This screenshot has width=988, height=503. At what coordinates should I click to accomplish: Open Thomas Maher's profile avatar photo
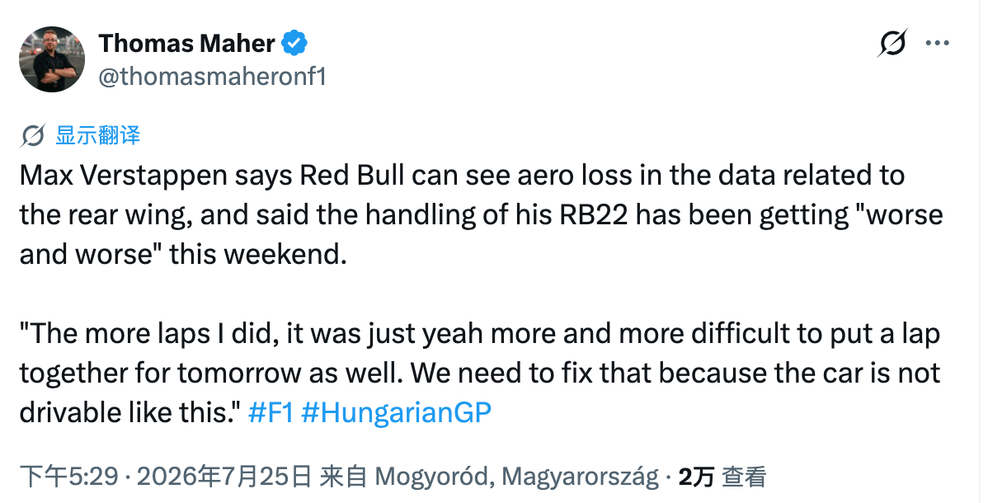(x=52, y=59)
